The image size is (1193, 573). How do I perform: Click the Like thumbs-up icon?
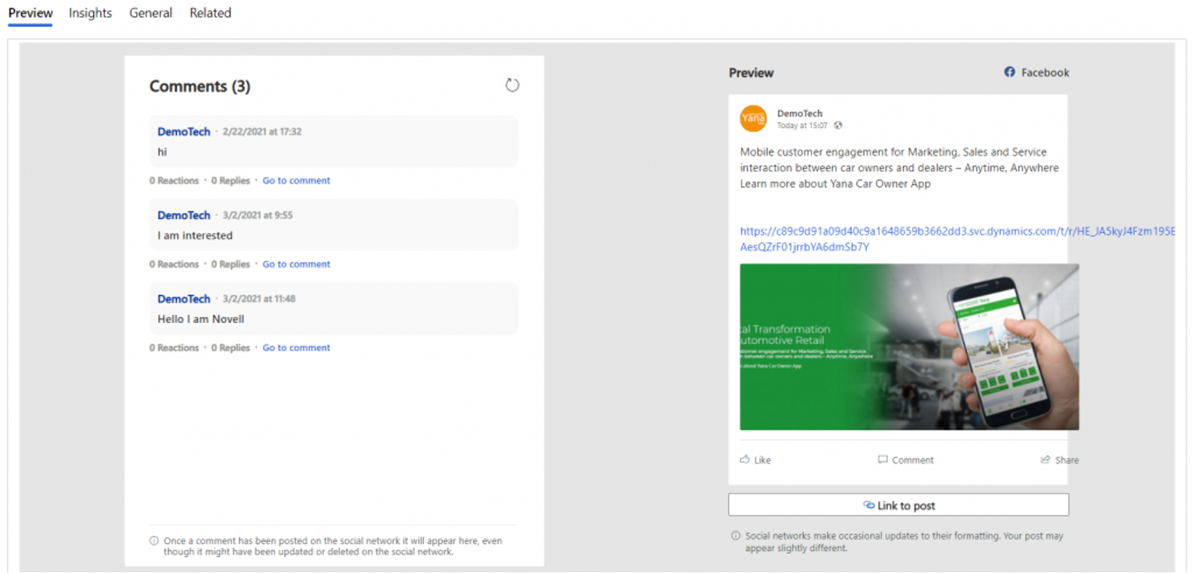[x=745, y=460]
